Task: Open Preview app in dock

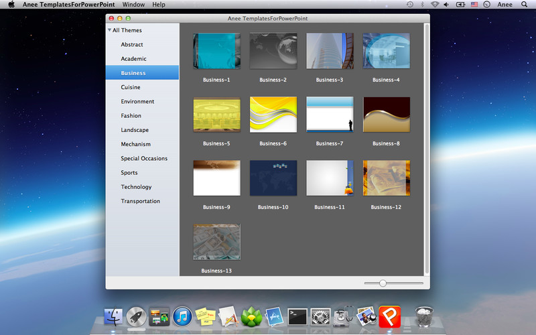Action: click(x=366, y=316)
